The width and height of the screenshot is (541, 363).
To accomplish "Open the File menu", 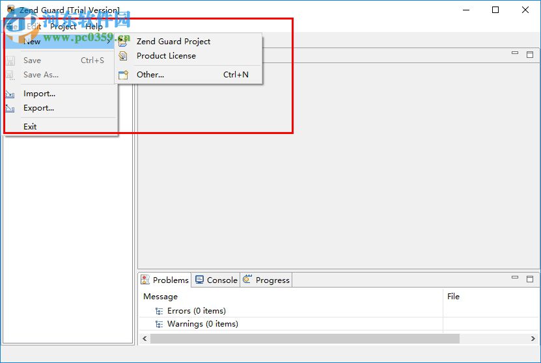I will 11,27.
